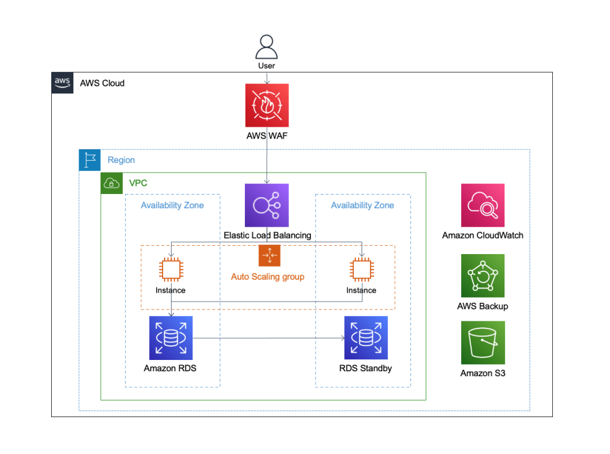The height and width of the screenshot is (454, 610).
Task: Click the User person icon
Action: pos(266,46)
